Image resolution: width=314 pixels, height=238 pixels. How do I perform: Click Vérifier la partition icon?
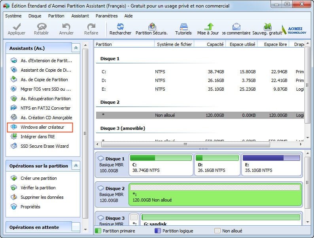pyautogui.click(x=14, y=188)
